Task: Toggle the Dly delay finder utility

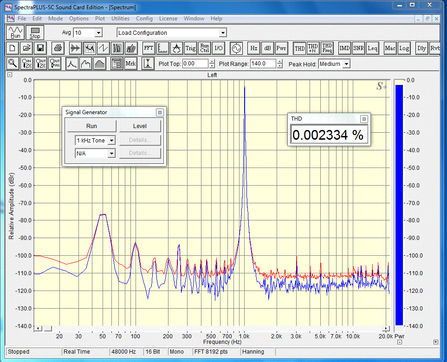Action: point(421,48)
